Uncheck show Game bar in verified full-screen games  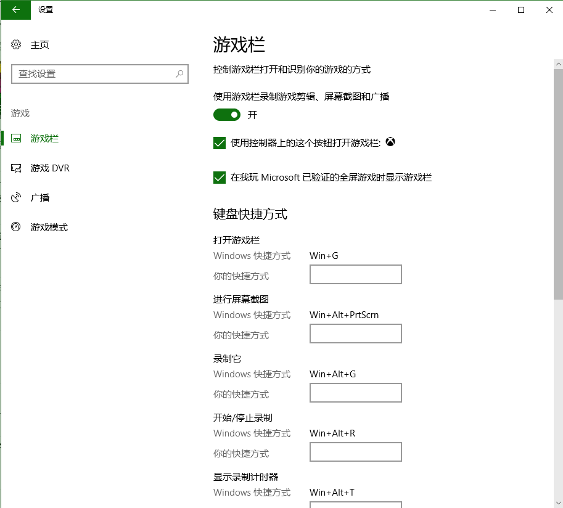pyautogui.click(x=220, y=178)
